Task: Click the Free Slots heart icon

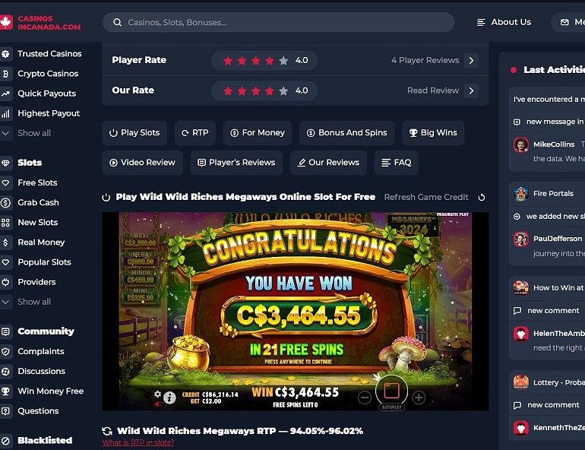Action: [x=5, y=183]
